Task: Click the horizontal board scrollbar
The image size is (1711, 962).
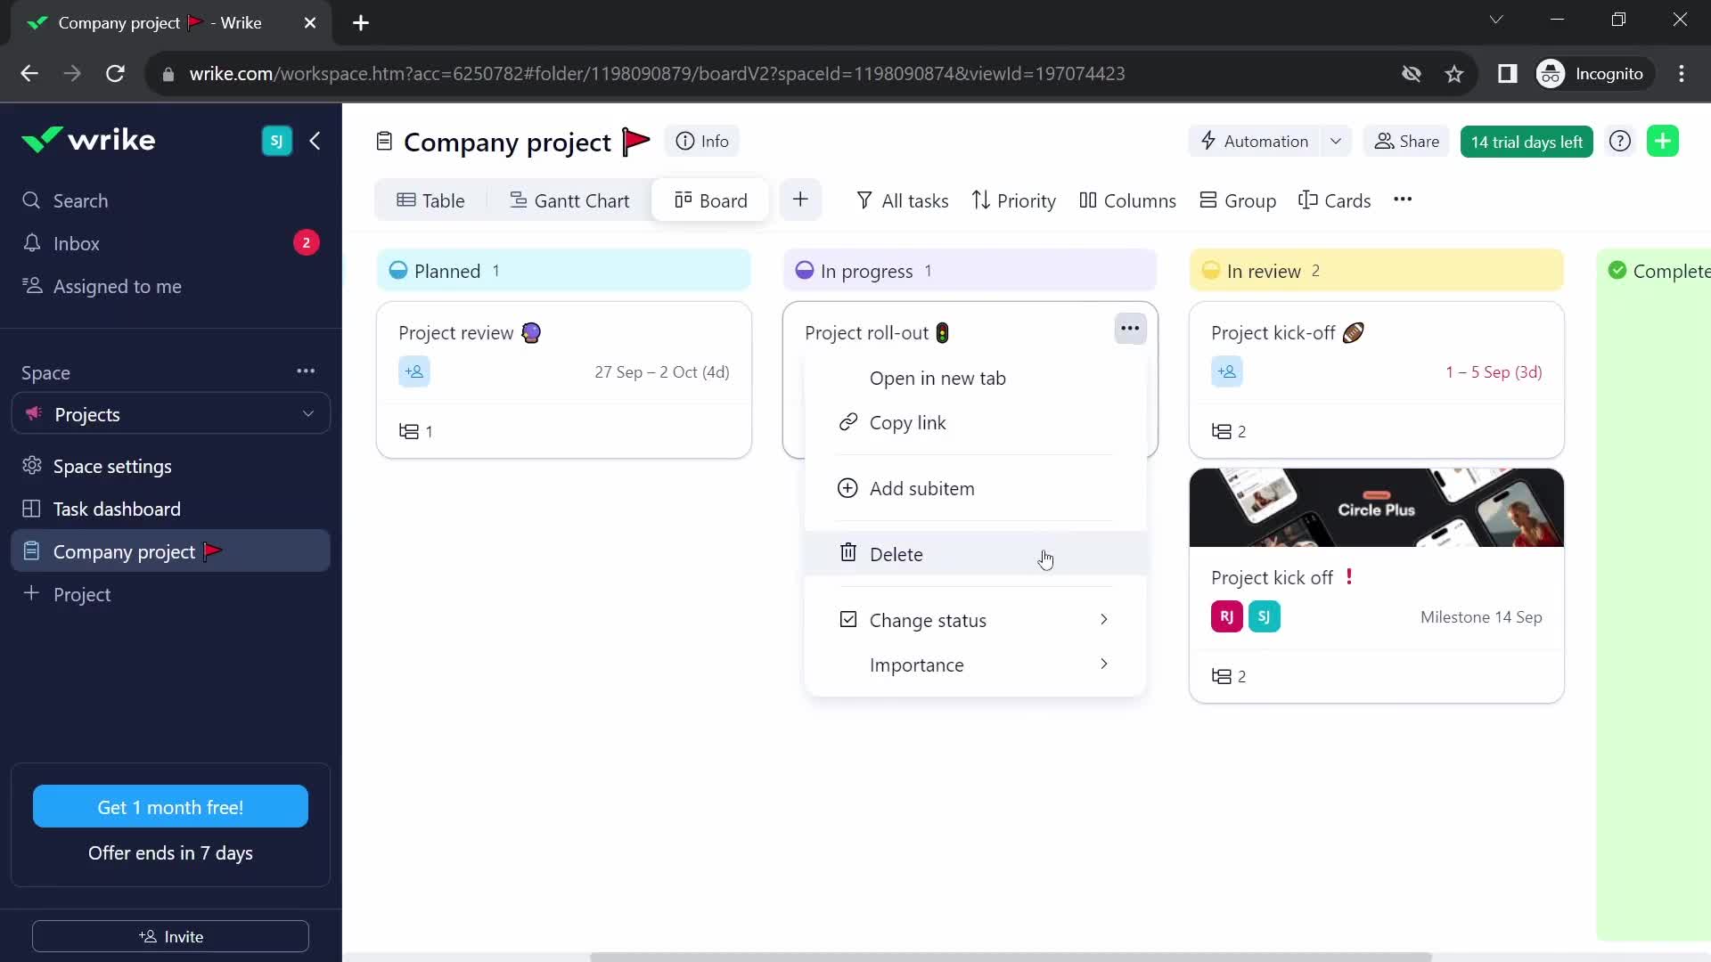Action: [1011, 957]
